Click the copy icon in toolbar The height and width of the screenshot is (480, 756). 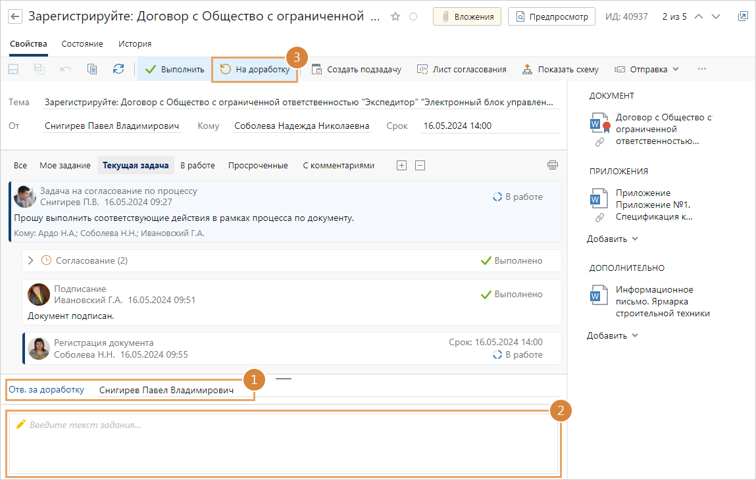pos(92,69)
